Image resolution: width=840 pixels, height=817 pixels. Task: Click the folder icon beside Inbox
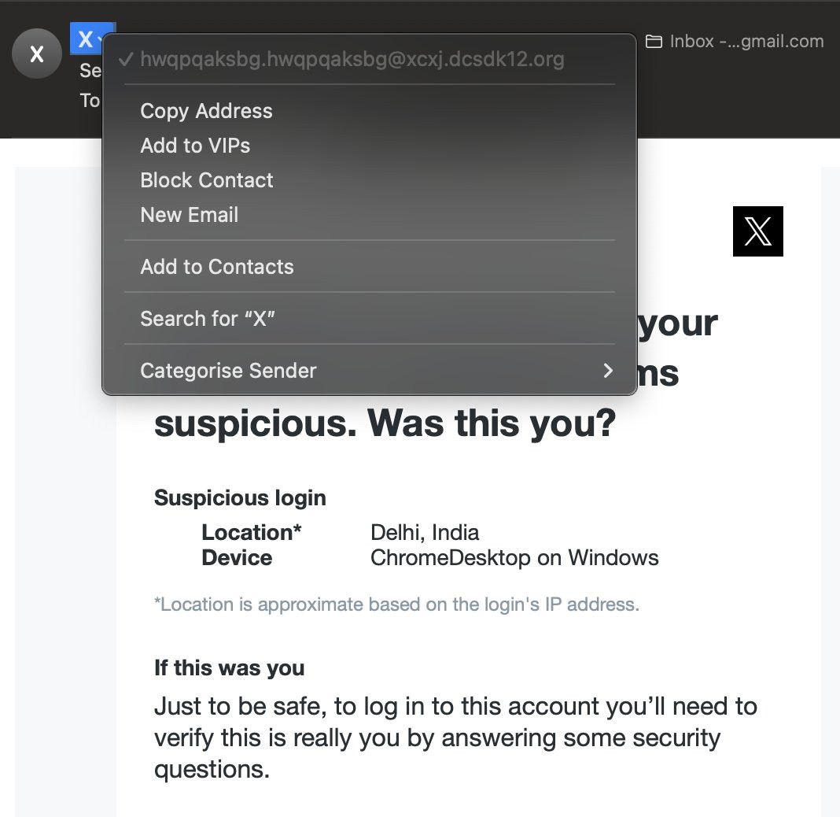click(x=654, y=42)
